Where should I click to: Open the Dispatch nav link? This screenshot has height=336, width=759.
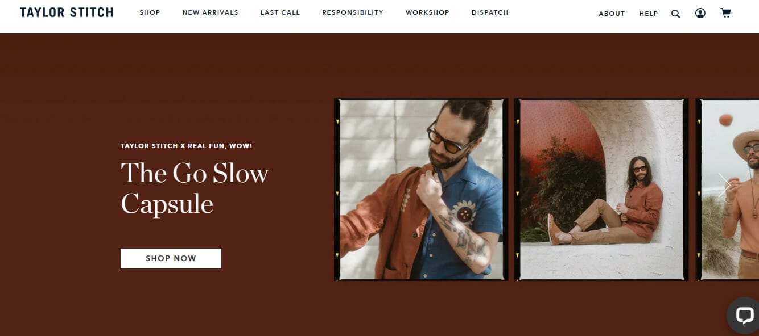click(x=490, y=12)
